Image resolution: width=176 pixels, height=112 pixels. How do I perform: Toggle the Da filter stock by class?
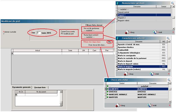click(110, 42)
